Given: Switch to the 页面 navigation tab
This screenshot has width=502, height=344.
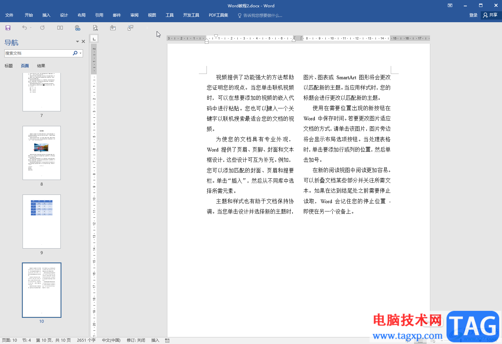Looking at the screenshot, I should coord(25,66).
